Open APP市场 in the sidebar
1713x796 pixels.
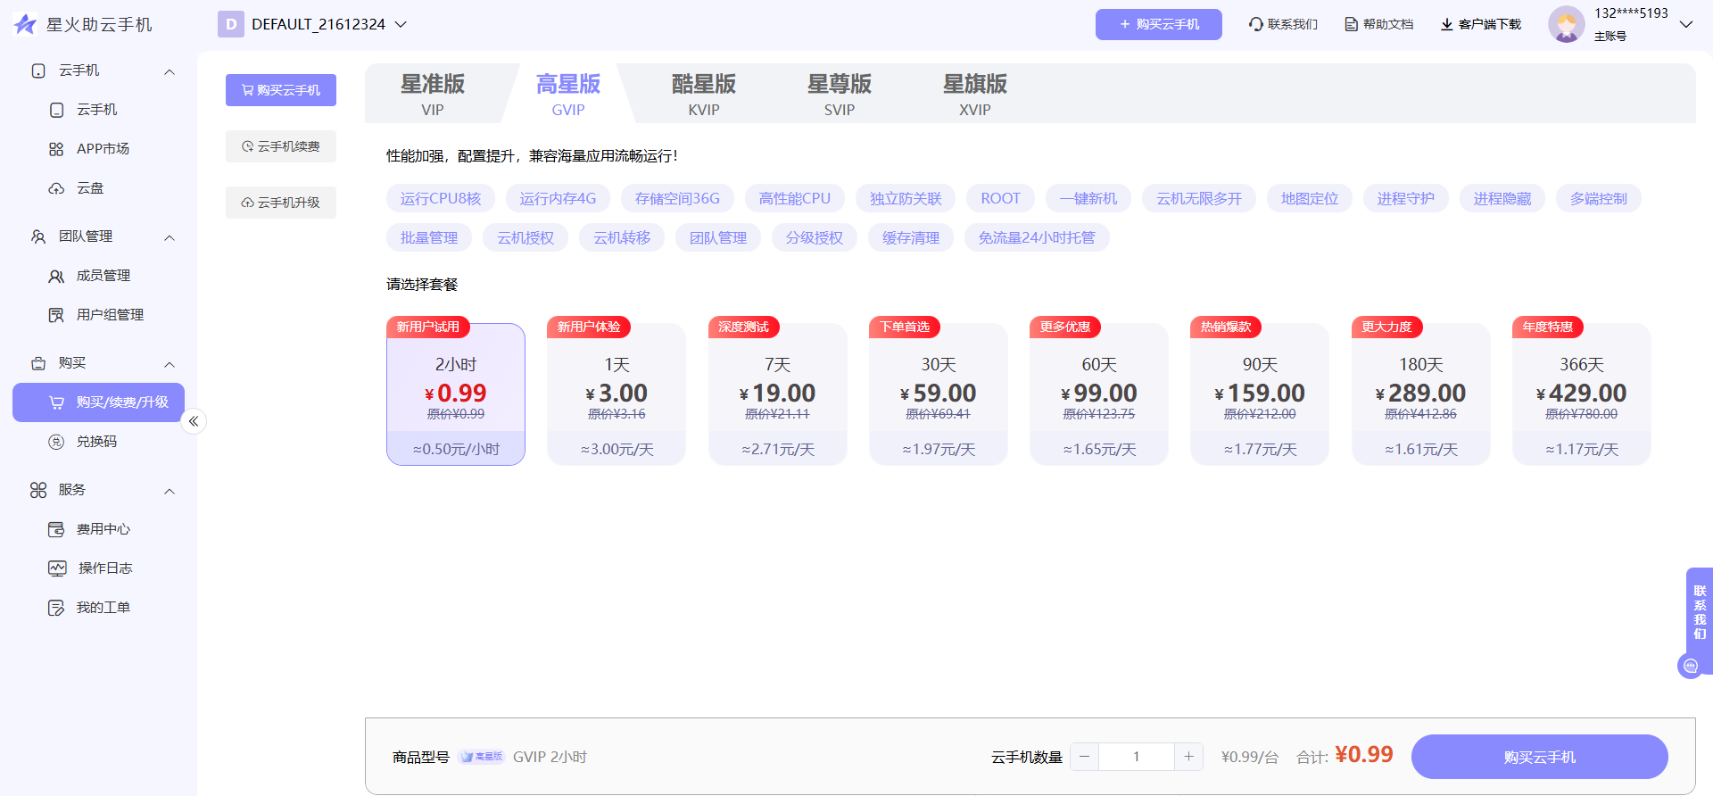[x=102, y=149]
